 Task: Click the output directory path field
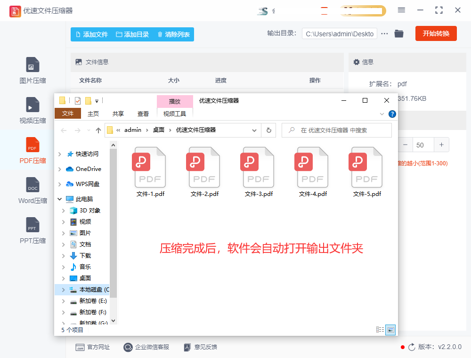click(x=340, y=33)
